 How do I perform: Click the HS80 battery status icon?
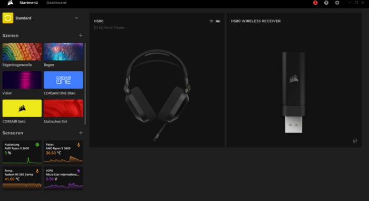point(218,21)
